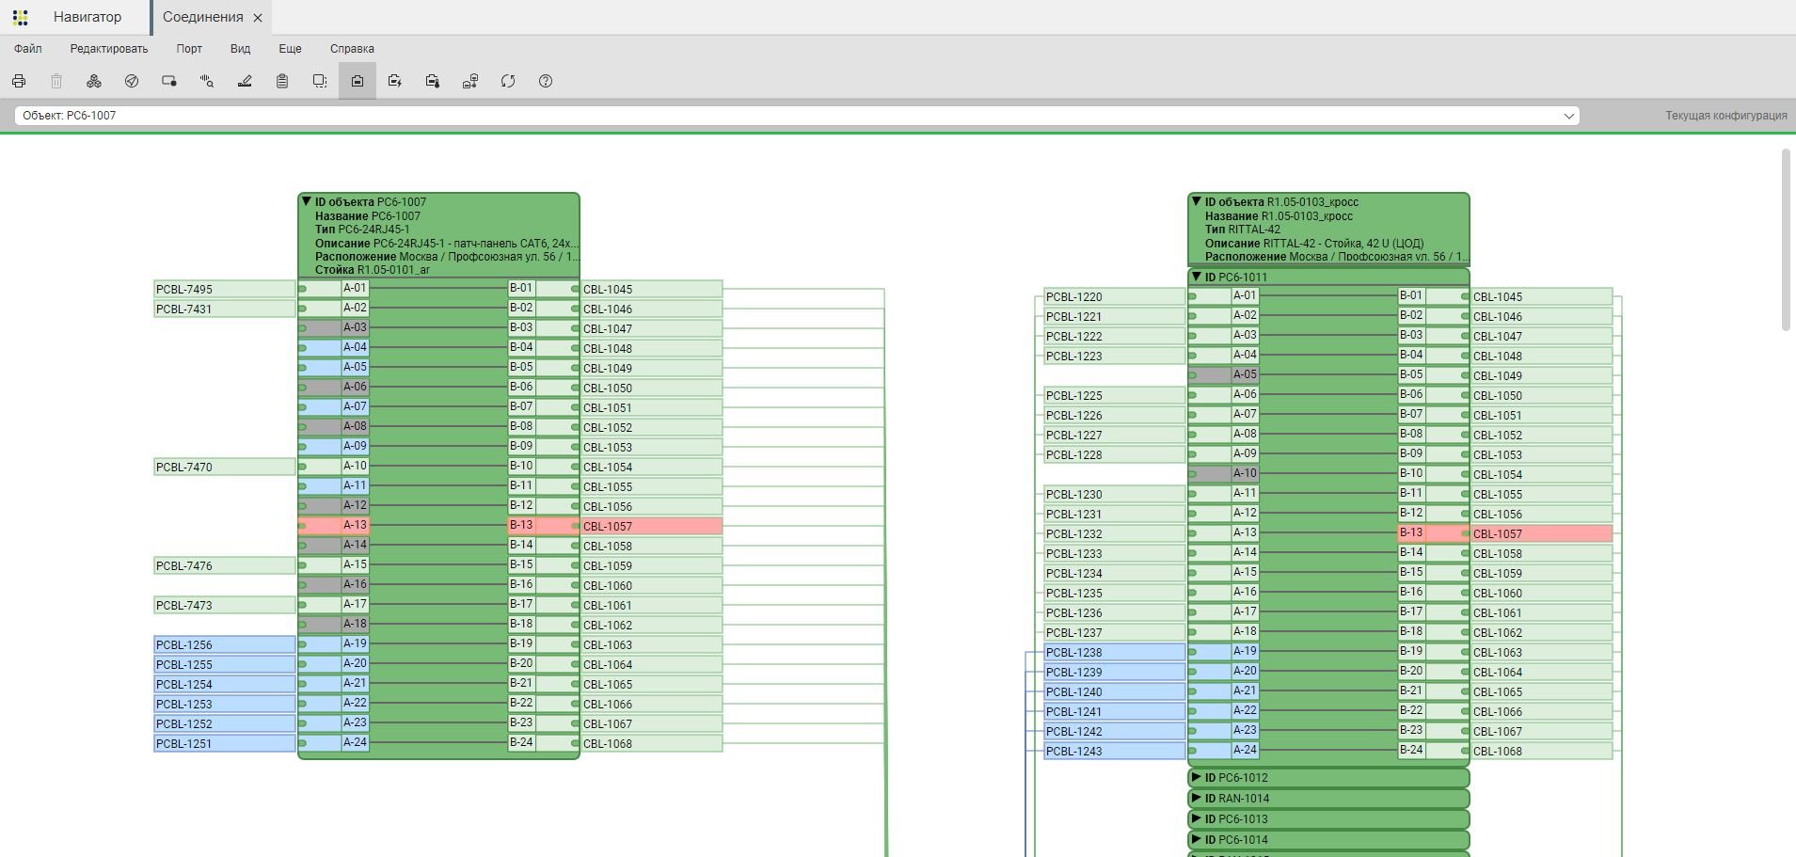The width and height of the screenshot is (1796, 857).
Task: Open help via the question mark icon
Action: (546, 82)
